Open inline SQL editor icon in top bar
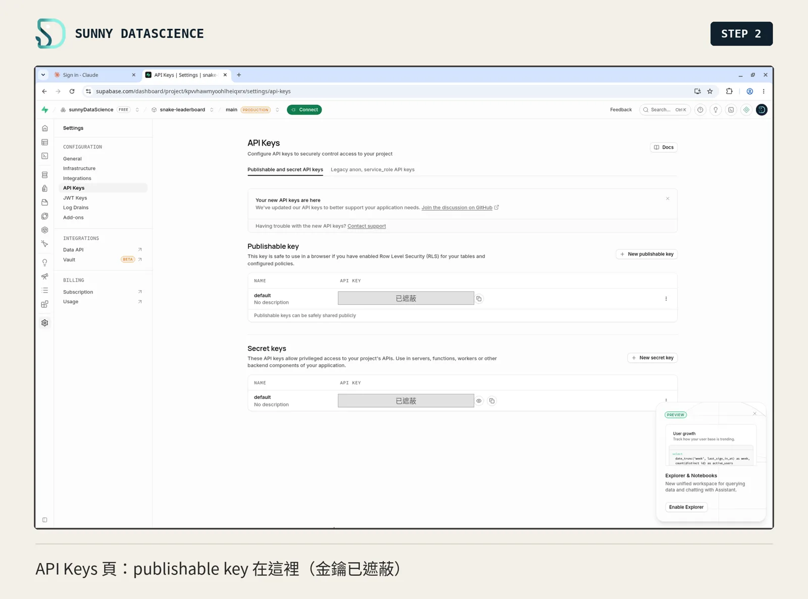 pos(731,110)
